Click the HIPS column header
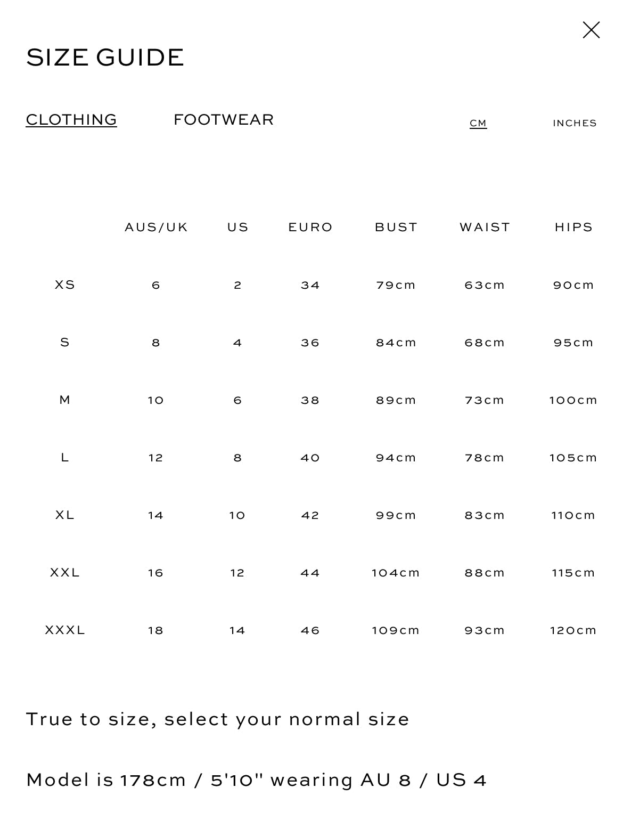Image resolution: width=623 pixels, height=820 pixels. click(573, 228)
